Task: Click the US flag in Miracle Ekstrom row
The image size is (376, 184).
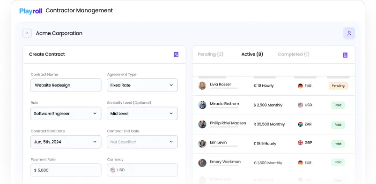Action: click(x=300, y=105)
